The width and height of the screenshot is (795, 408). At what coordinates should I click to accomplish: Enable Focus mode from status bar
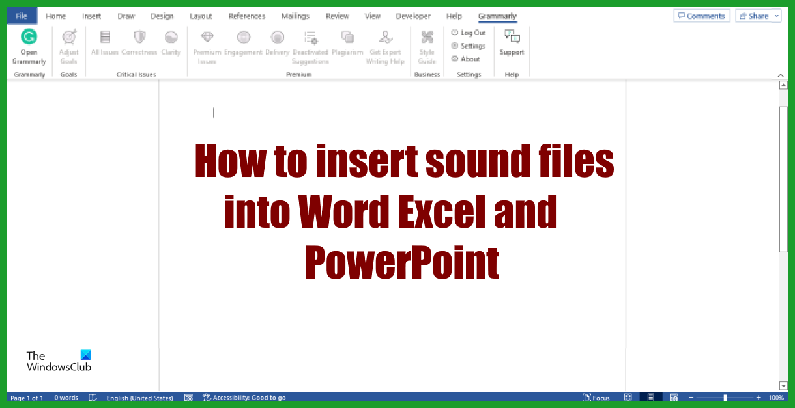click(x=596, y=397)
